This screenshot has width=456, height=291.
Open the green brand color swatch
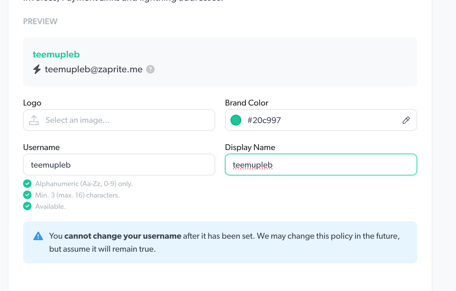[236, 120]
